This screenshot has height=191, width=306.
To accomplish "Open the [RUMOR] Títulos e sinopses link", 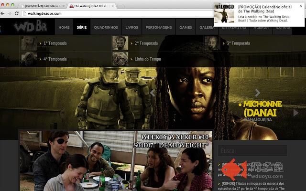I will point(251,186).
